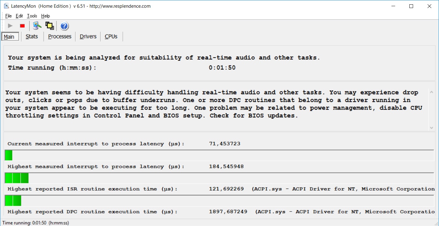Image resolution: width=439 pixels, height=226 pixels.
Task: Click the highest latency value 184,545948
Action: [x=226, y=167]
